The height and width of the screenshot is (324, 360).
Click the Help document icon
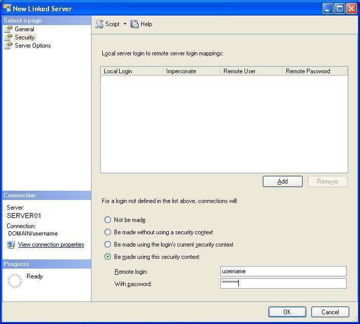pyautogui.click(x=134, y=24)
